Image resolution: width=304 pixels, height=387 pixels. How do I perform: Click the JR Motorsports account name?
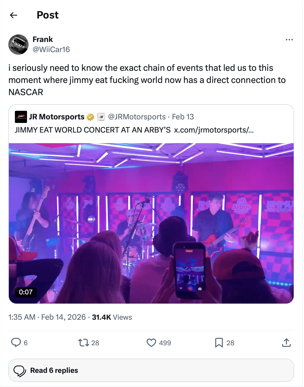point(57,117)
